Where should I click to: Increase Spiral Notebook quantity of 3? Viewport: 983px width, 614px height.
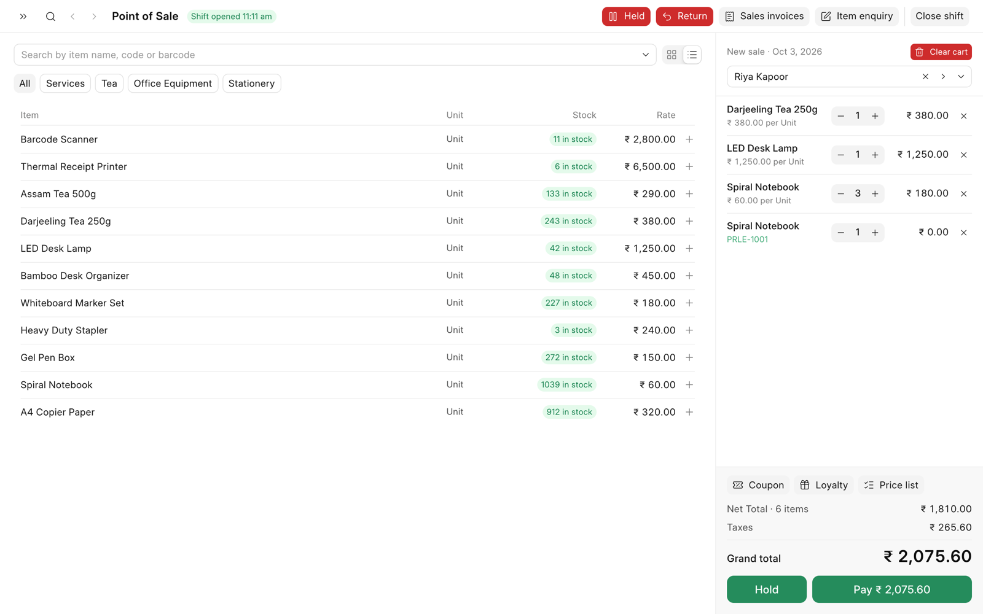tap(875, 194)
